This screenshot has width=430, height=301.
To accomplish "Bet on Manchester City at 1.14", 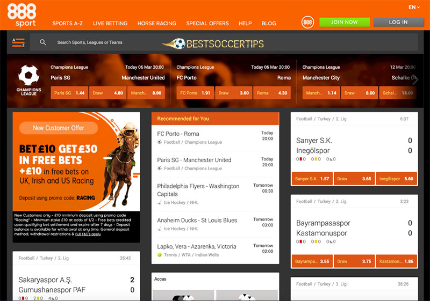I will pos(321,93).
